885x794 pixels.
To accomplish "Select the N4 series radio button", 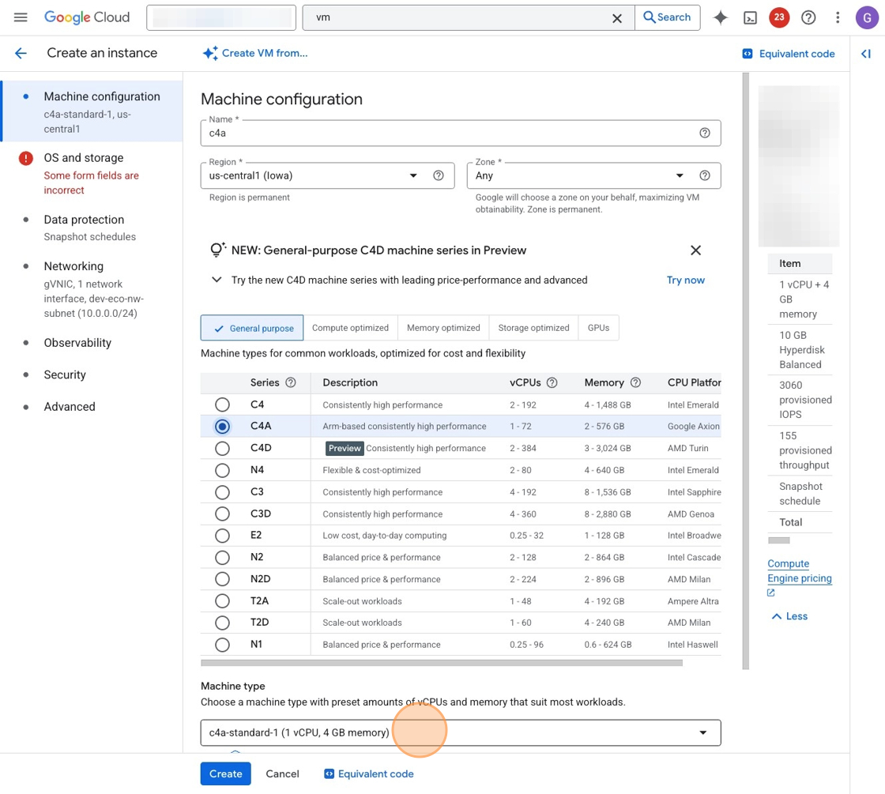I will 222,470.
